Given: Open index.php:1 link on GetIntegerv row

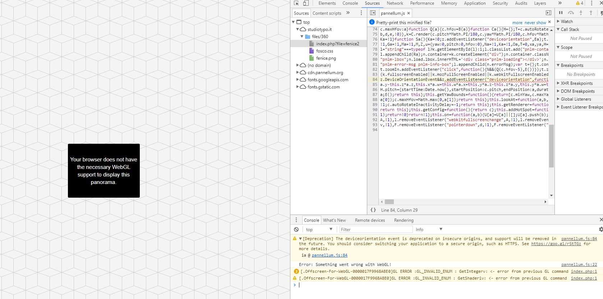Looking at the screenshot, I should click(x=584, y=271).
